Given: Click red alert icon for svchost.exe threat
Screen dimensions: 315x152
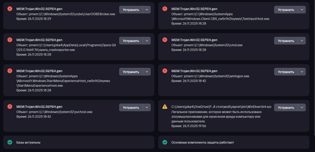Looking at the screenshot, I should (x=10, y=107).
